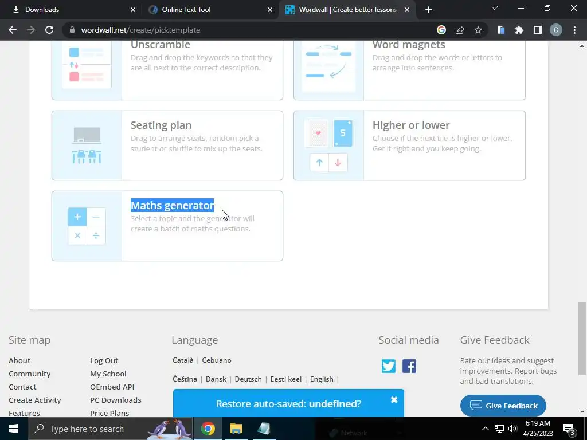Open the Contact link
587x440 pixels.
pos(22,387)
